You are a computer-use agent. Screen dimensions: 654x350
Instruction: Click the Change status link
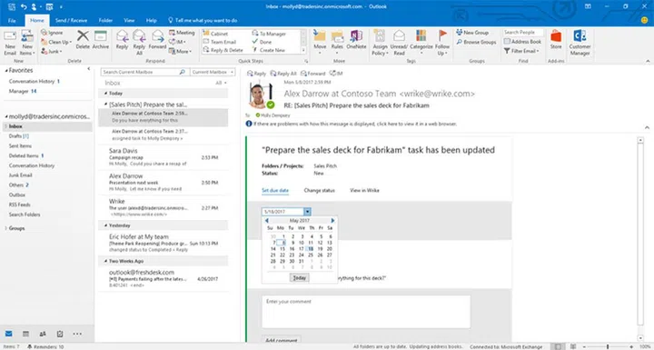point(319,190)
